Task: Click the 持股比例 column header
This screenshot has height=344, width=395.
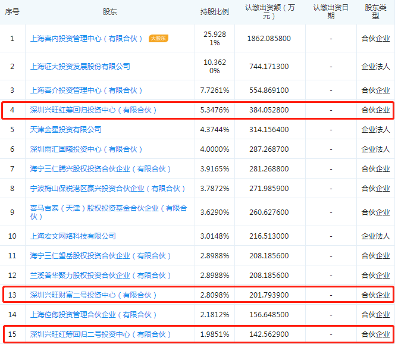Action: [x=214, y=12]
